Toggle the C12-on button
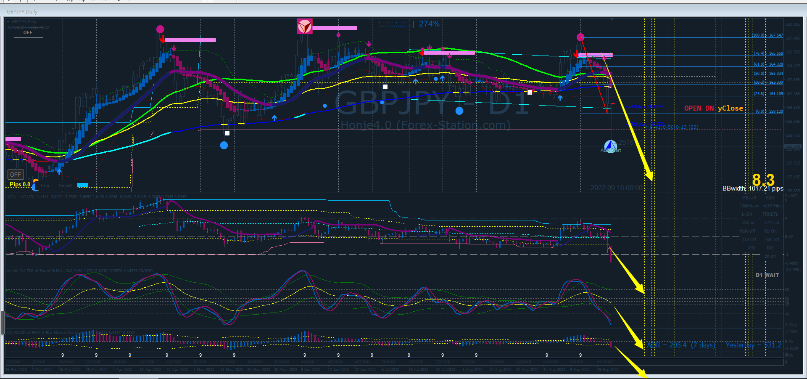807x379 pixels. (772, 223)
